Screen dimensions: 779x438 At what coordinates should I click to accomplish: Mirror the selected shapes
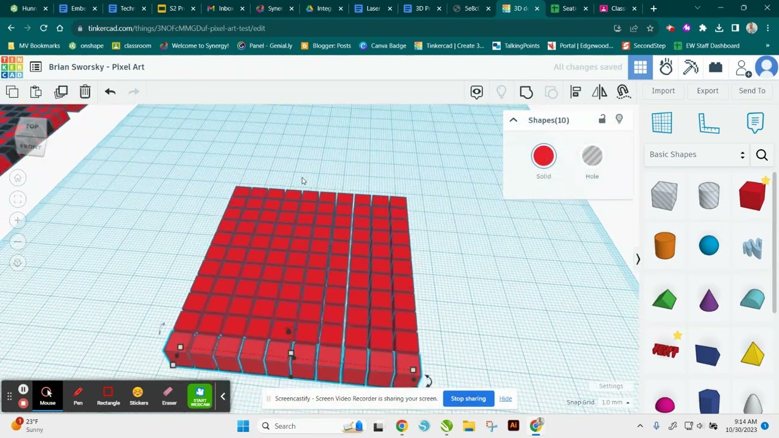pyautogui.click(x=599, y=92)
